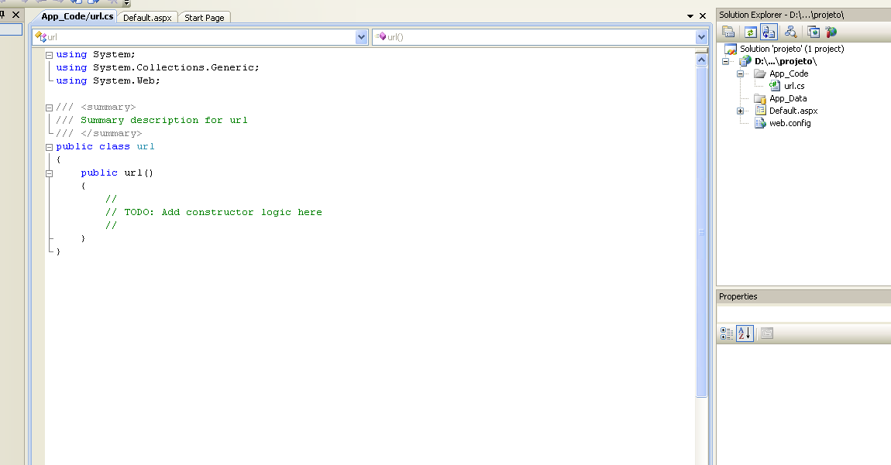Image resolution: width=891 pixels, height=465 pixels.
Task: Click the vertical scrollbar in code editor
Action: click(701, 232)
